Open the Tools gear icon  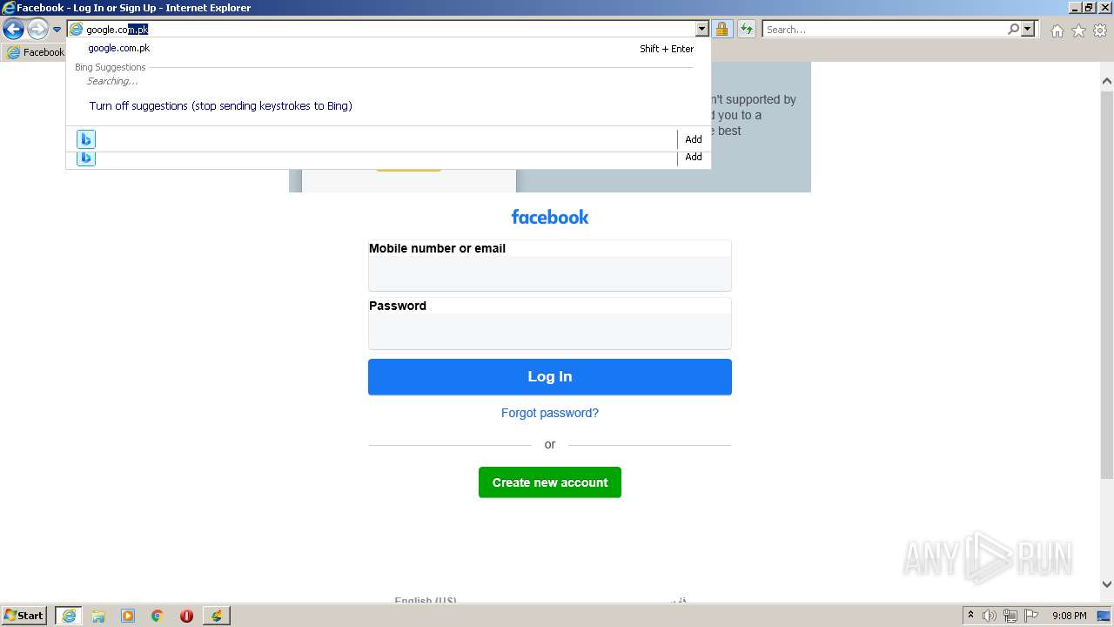[1100, 30]
